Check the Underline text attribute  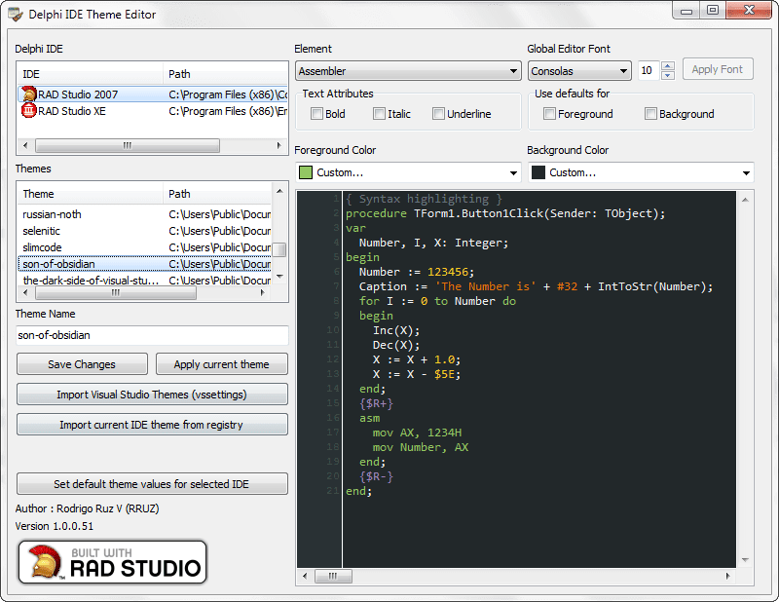coord(439,114)
